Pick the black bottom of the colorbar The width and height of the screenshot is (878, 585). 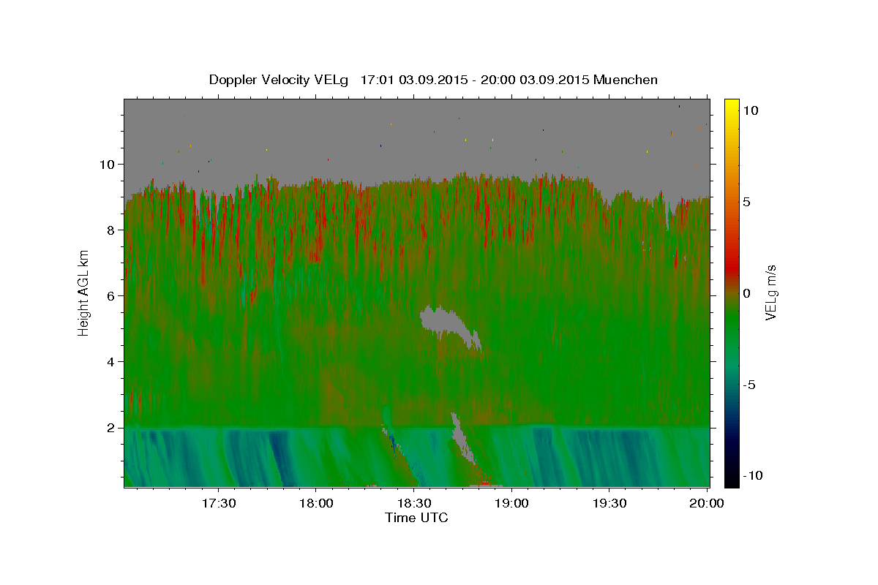pos(732,479)
